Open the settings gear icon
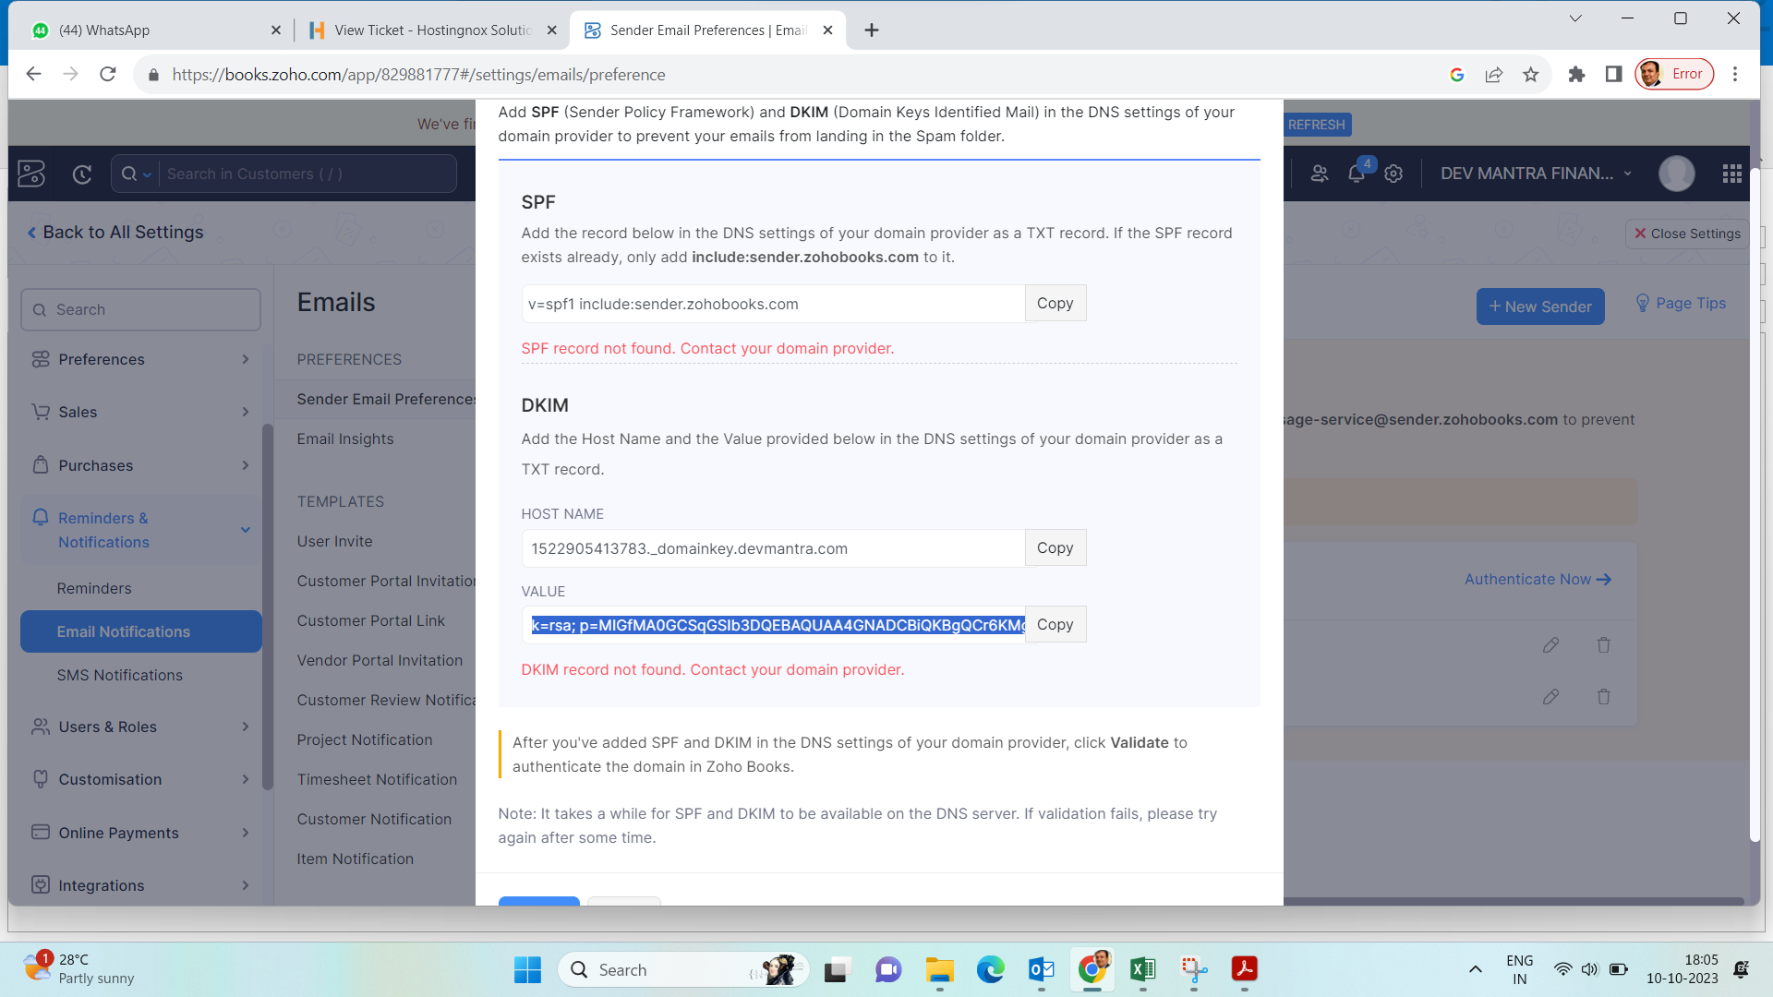The height and width of the screenshot is (997, 1773). pos(1393,174)
